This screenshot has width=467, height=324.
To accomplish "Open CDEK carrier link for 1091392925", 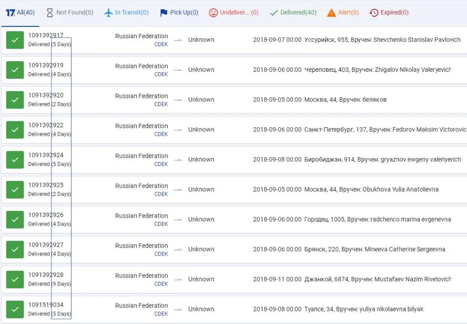I will [x=161, y=194].
